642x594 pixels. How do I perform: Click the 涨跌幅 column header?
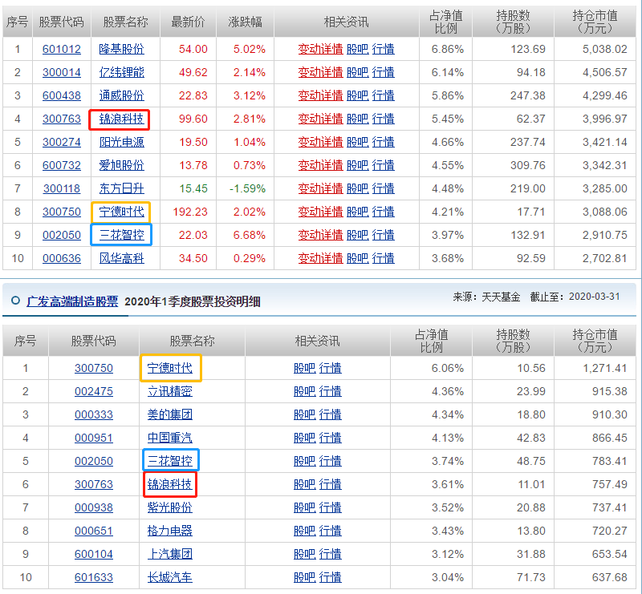tap(245, 22)
